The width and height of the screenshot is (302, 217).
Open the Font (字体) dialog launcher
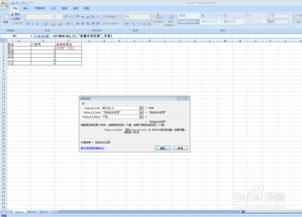[72, 30]
